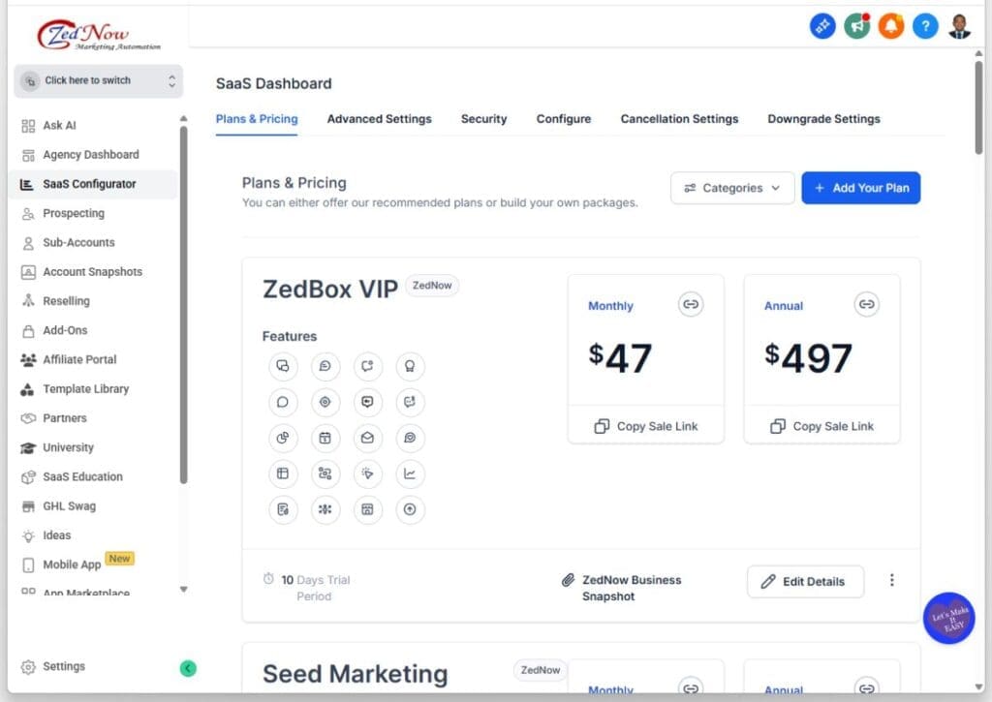Click the Add Your Plan button
Image resolution: width=992 pixels, height=702 pixels.
coord(860,188)
